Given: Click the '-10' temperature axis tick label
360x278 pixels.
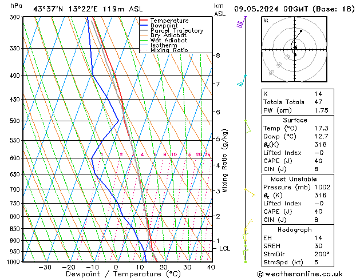Looking at the screenshot, I should pos(92,267).
